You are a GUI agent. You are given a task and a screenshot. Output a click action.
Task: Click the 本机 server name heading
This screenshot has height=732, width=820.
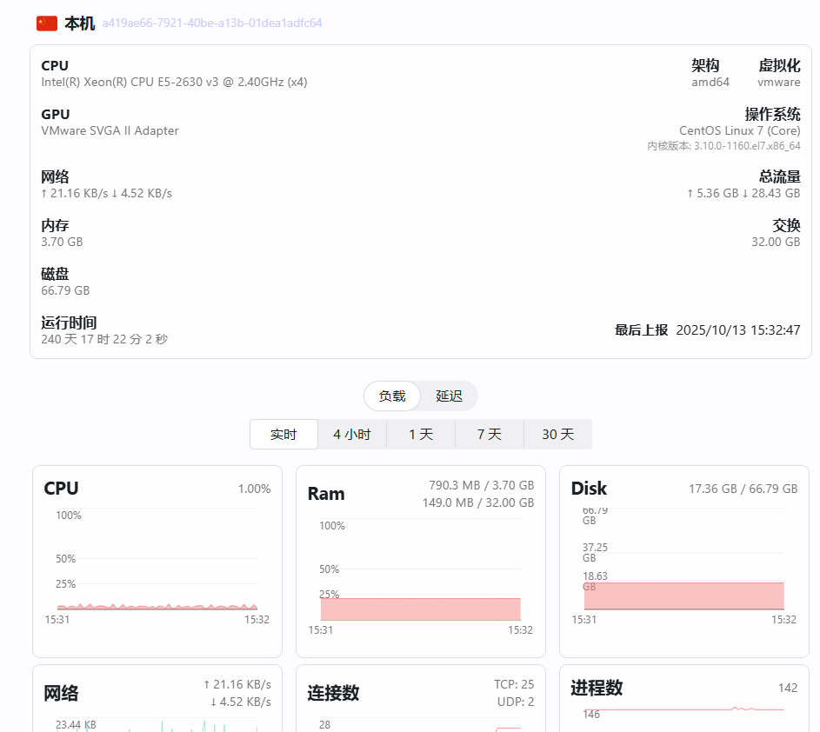click(79, 23)
